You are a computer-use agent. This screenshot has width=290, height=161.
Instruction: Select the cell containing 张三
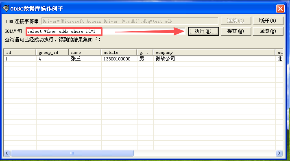pos(76,59)
